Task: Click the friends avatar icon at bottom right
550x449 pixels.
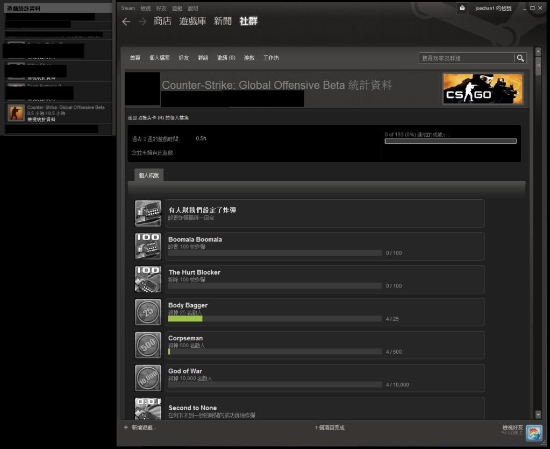Action: click(534, 433)
